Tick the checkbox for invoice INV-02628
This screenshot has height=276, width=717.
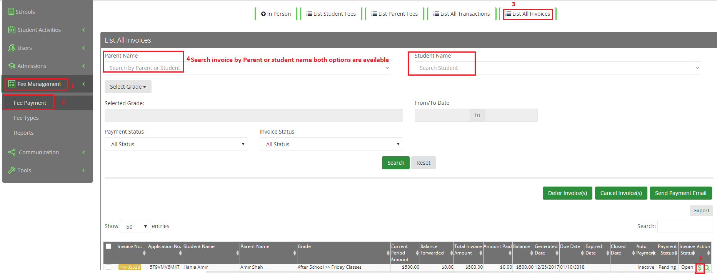108,267
